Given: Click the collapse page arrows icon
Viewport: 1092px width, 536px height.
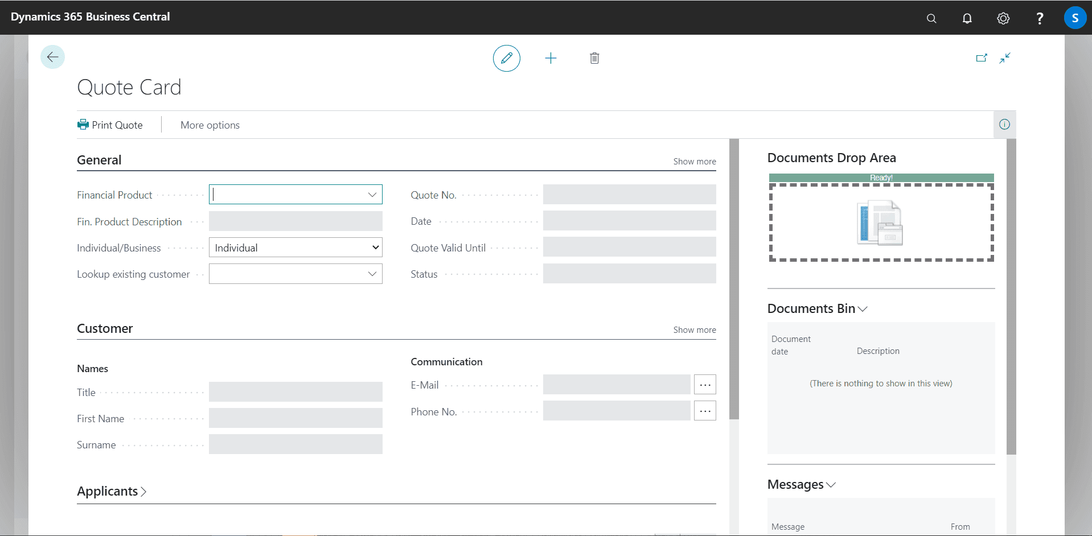Looking at the screenshot, I should coord(1005,58).
